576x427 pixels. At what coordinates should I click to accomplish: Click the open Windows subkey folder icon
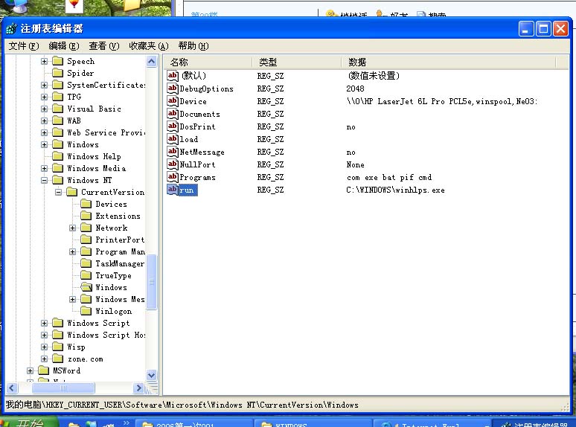click(86, 287)
